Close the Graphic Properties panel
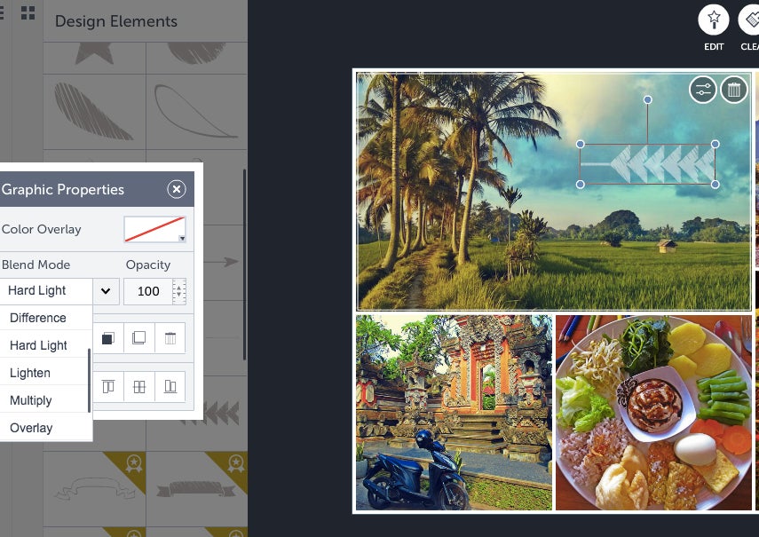Viewport: 759px width, 537px height. (x=177, y=189)
